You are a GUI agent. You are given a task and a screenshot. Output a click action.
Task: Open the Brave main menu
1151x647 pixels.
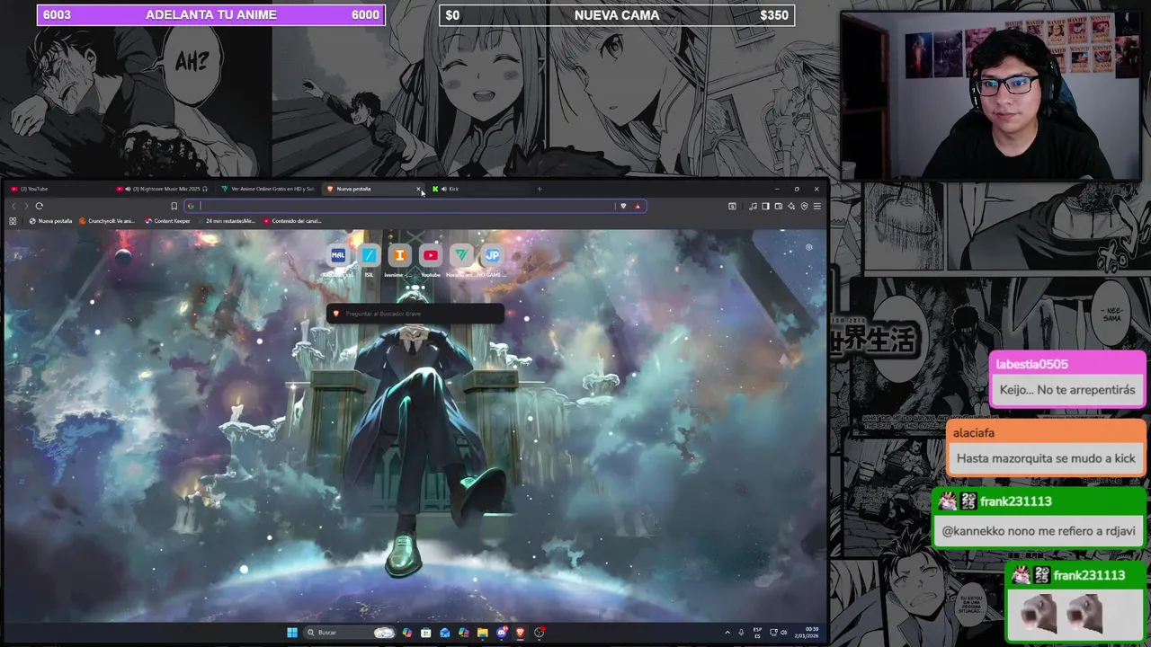(817, 206)
